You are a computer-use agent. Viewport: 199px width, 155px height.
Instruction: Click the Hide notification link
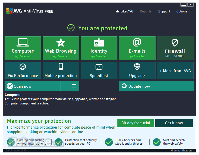181,150
